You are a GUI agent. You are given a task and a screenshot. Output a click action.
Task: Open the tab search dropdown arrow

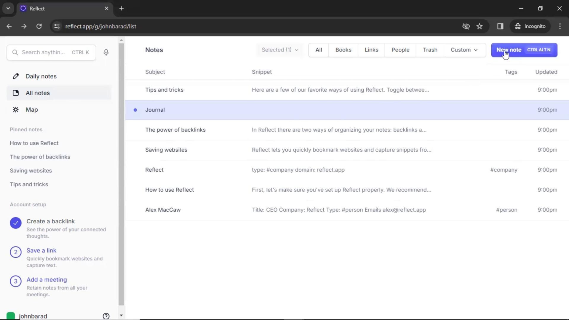[8, 8]
